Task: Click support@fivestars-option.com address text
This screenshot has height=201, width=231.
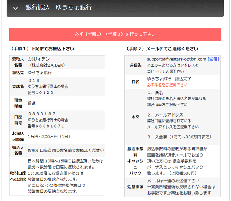Action: point(177,59)
